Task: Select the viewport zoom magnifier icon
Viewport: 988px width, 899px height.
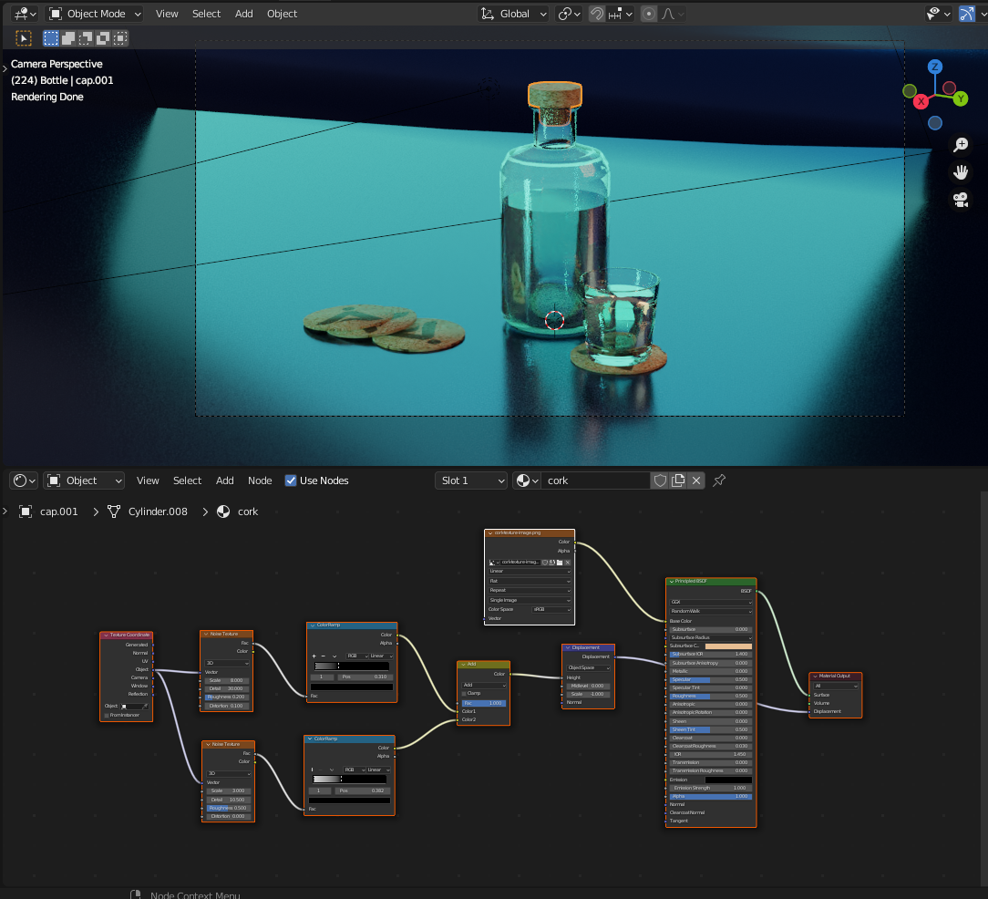Action: (960, 144)
